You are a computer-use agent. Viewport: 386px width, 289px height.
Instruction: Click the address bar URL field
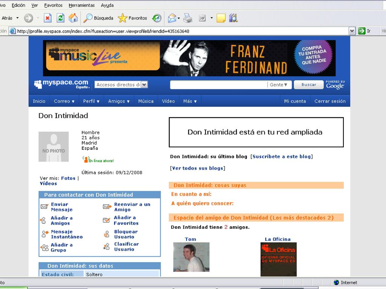(182, 31)
